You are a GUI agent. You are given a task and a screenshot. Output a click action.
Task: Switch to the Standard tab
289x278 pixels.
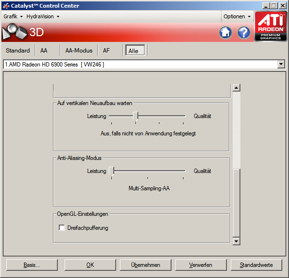click(18, 50)
